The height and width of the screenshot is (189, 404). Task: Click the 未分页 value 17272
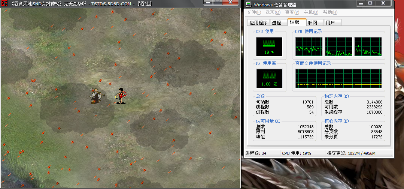tap(377, 137)
